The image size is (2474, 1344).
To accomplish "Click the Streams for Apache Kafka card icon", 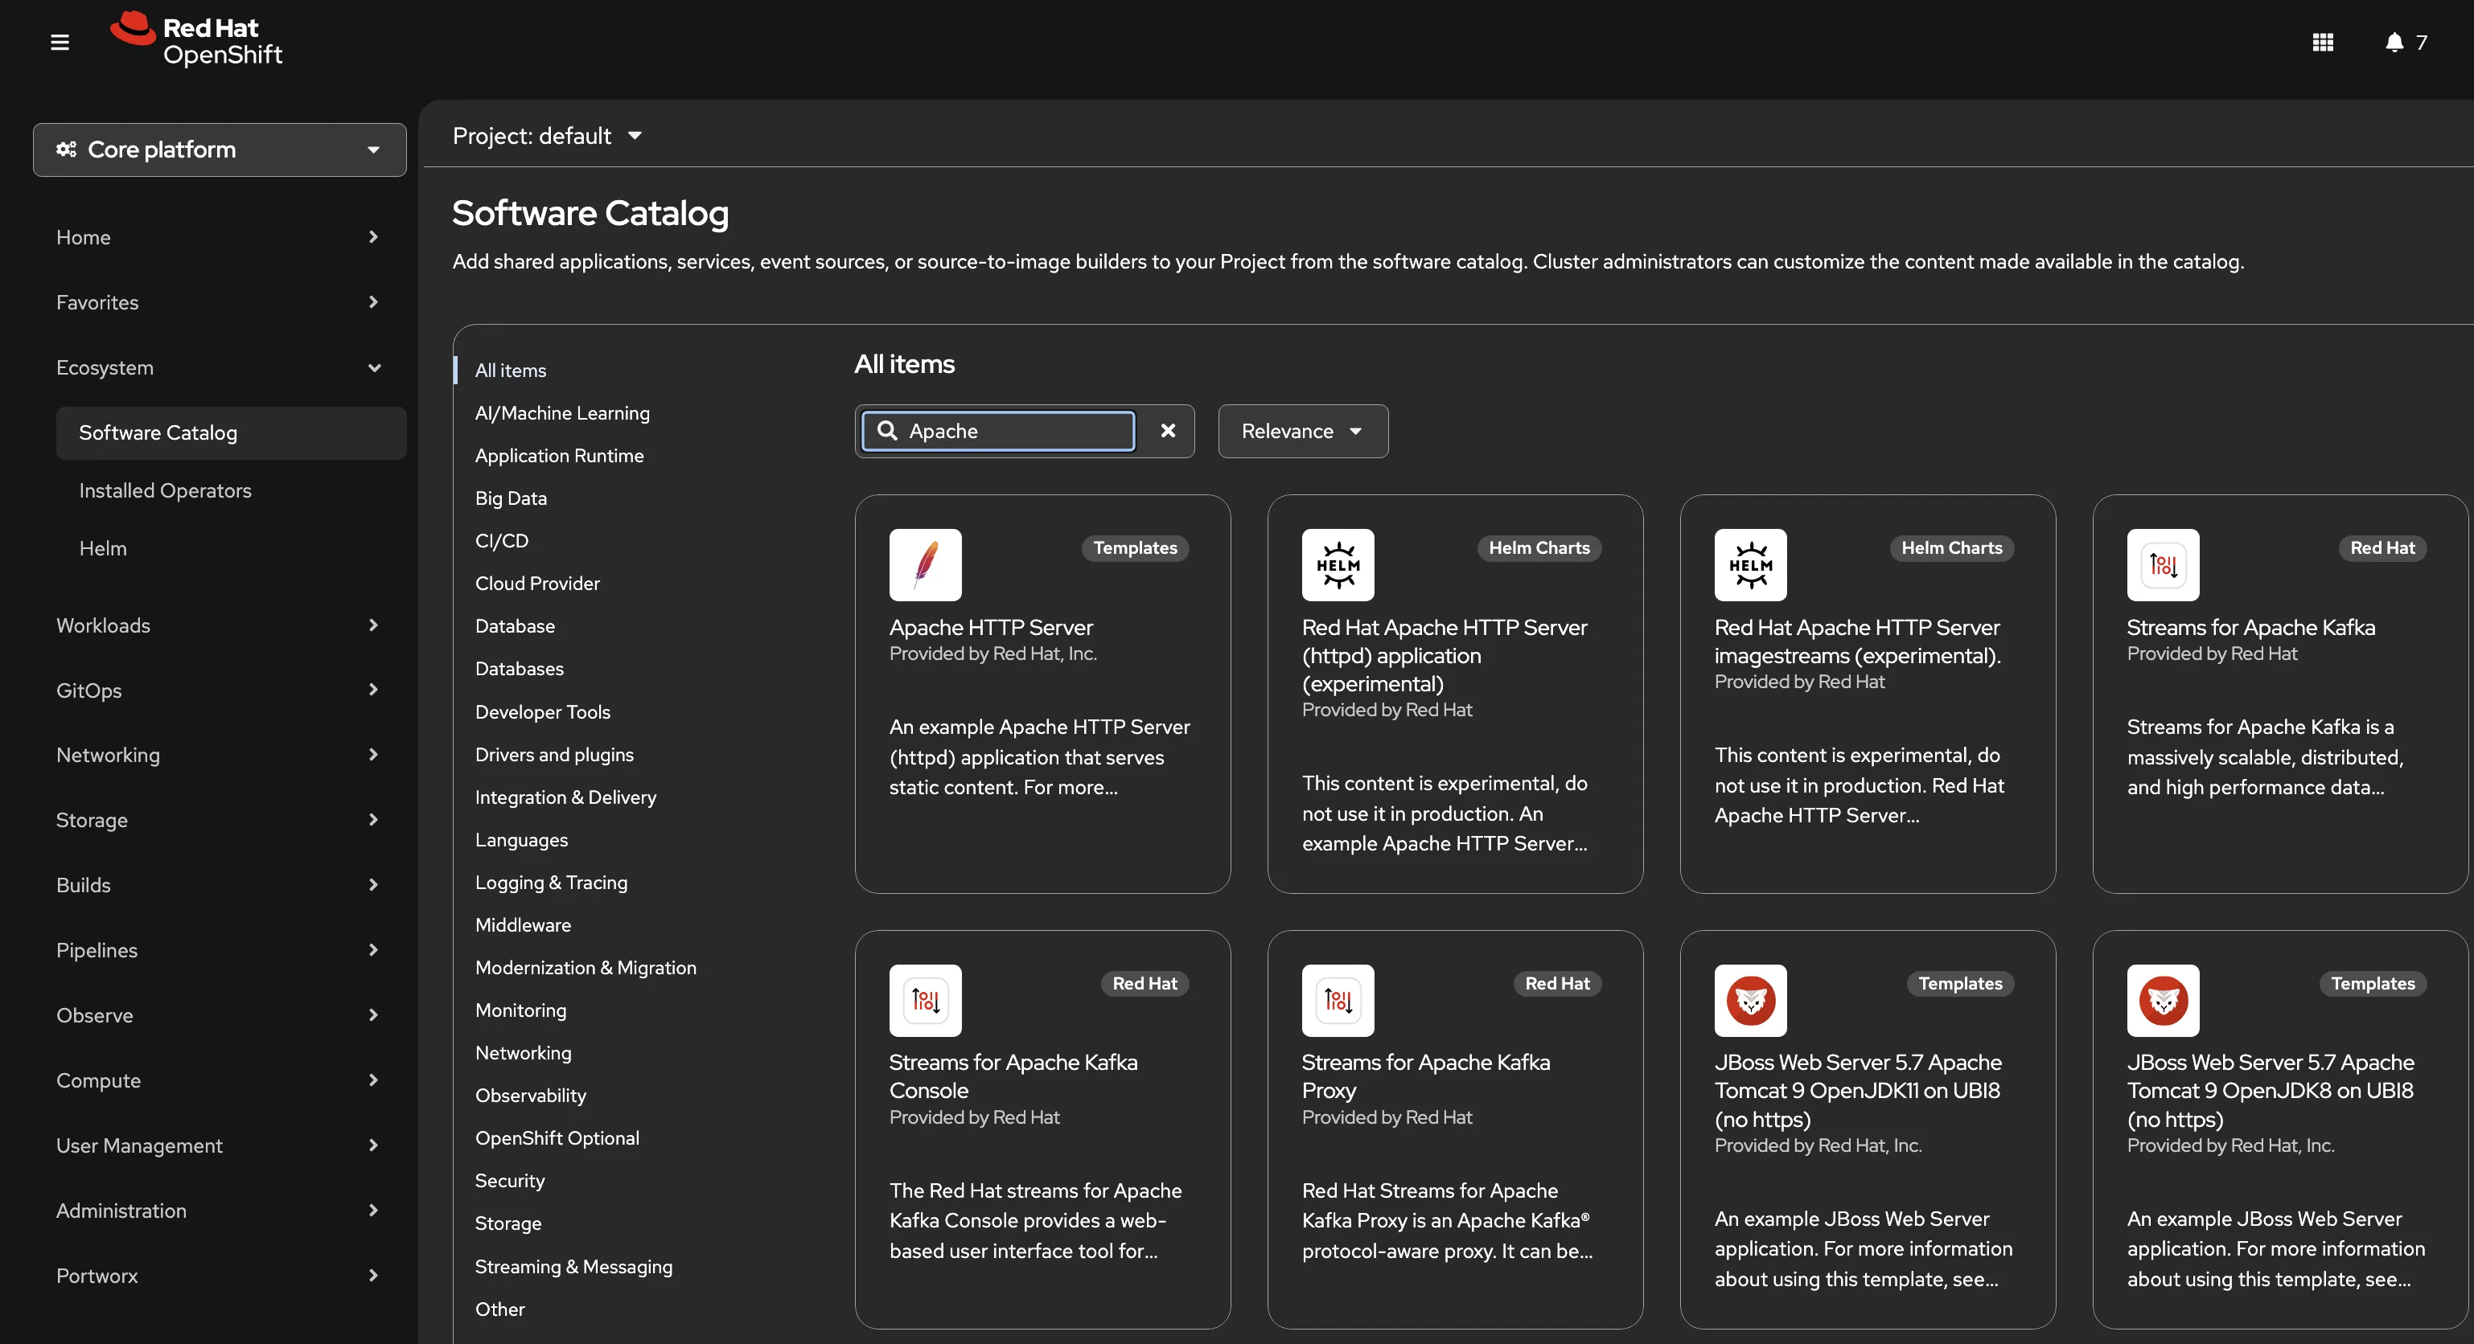I will [2163, 564].
